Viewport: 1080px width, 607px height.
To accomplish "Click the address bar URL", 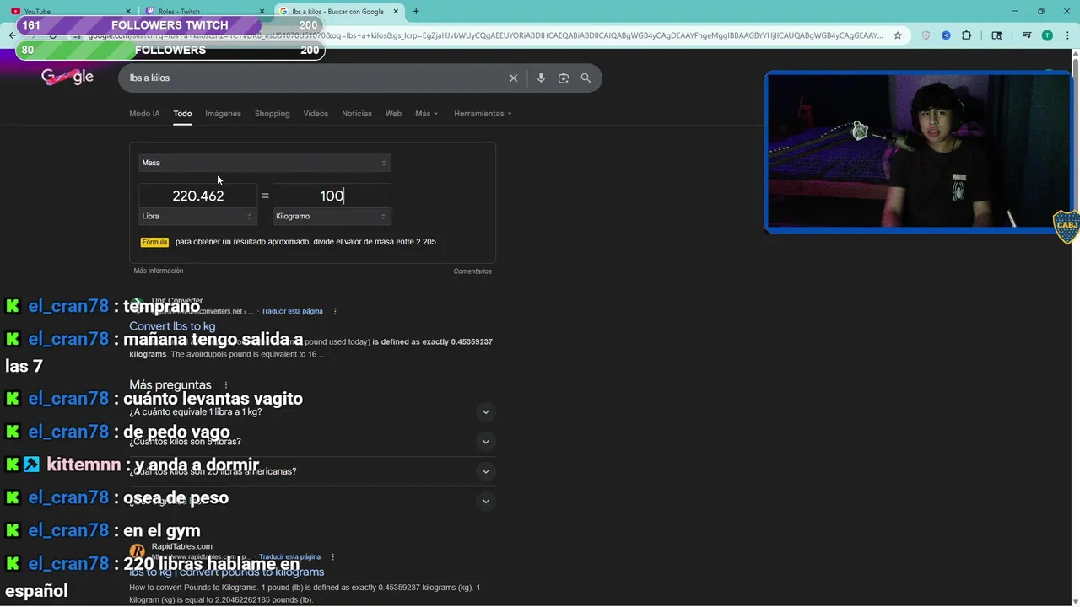I will coord(485,35).
